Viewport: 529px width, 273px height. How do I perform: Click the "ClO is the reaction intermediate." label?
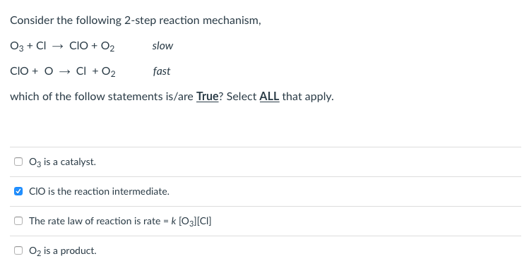pyautogui.click(x=99, y=191)
